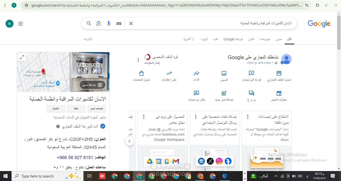Screen dimensions: 341x181
Task: Open الأداء (performance)
Action: (196, 76)
